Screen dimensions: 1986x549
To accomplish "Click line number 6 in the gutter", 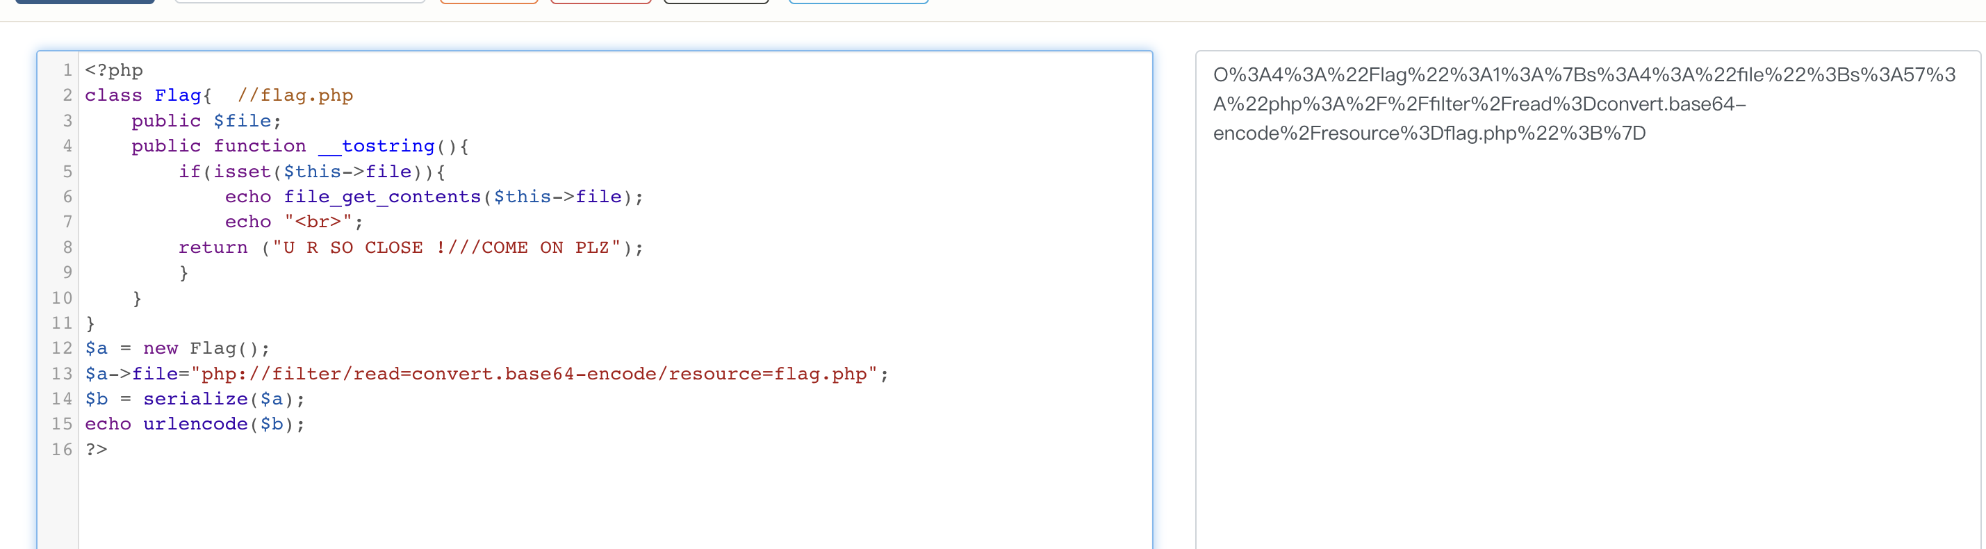I will (68, 197).
